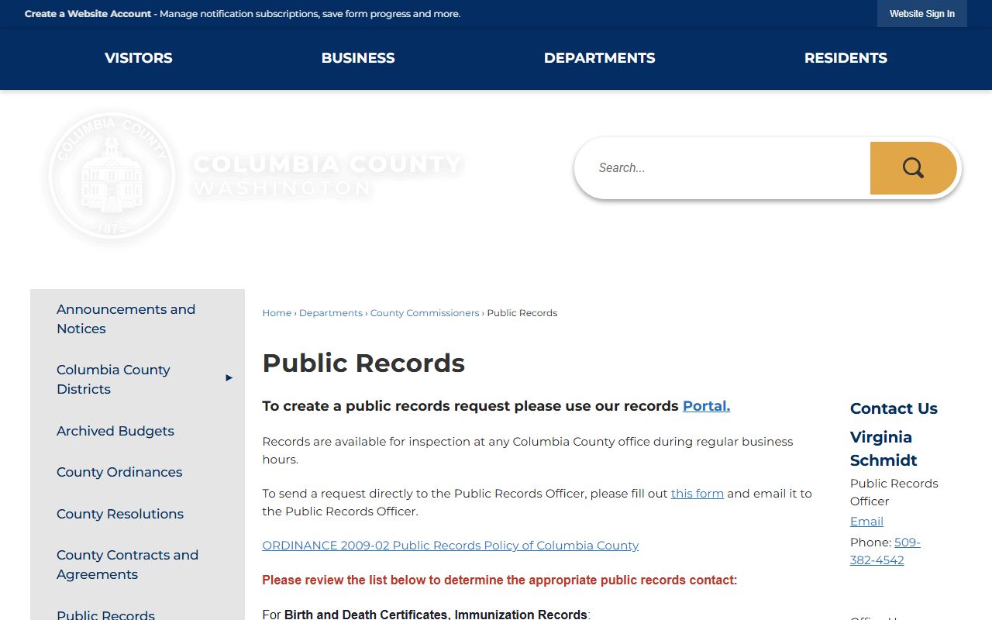Click the Public Records page heading
The image size is (992, 620).
pos(363,363)
